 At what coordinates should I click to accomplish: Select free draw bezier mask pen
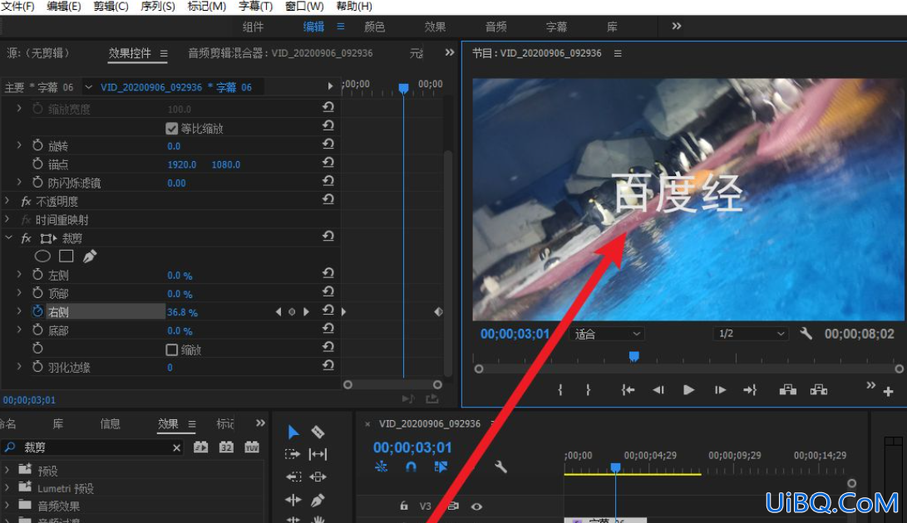coord(90,256)
